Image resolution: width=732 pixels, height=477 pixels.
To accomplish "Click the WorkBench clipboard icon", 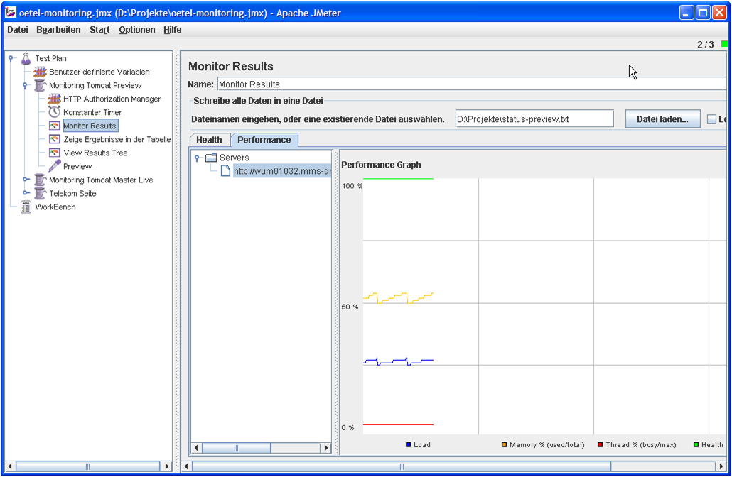I will (26, 207).
